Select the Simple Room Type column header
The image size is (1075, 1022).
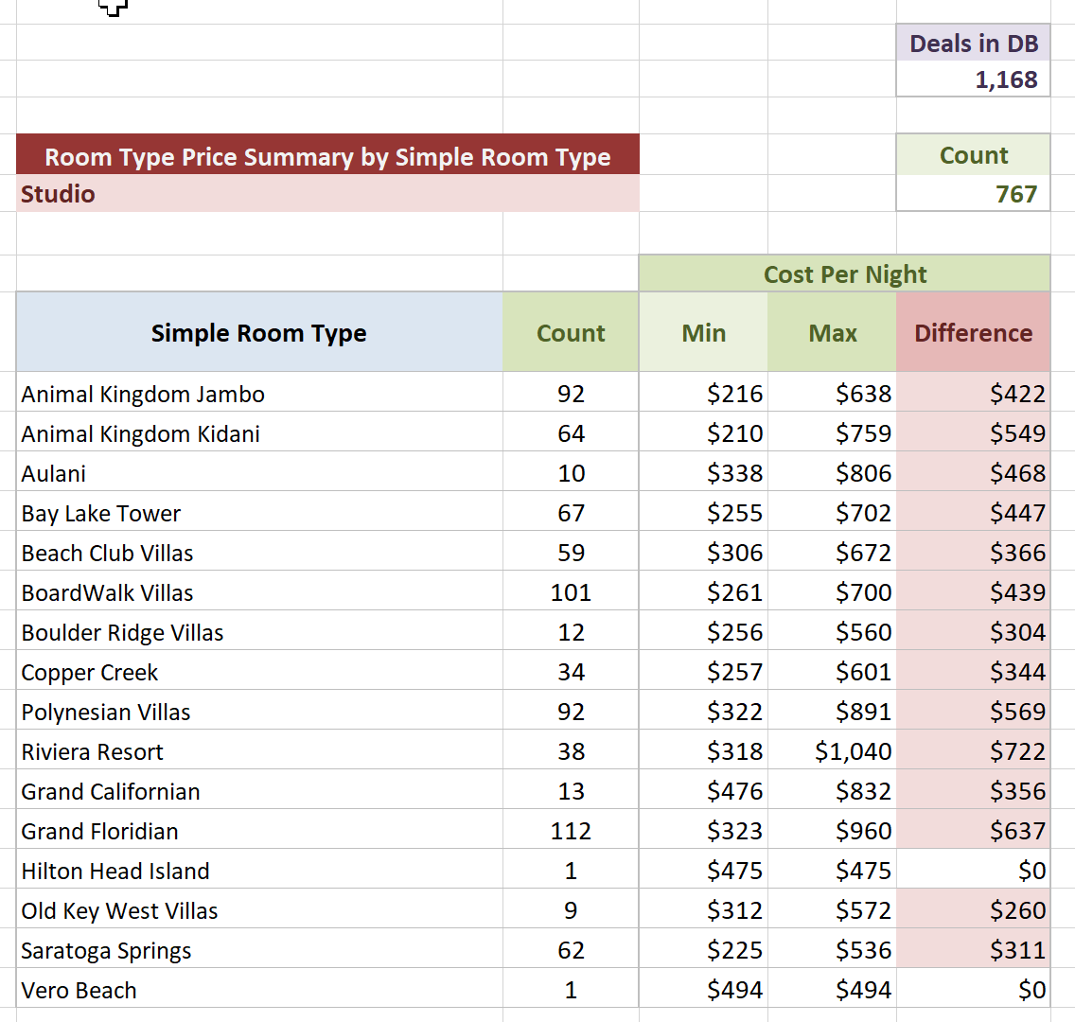click(259, 333)
